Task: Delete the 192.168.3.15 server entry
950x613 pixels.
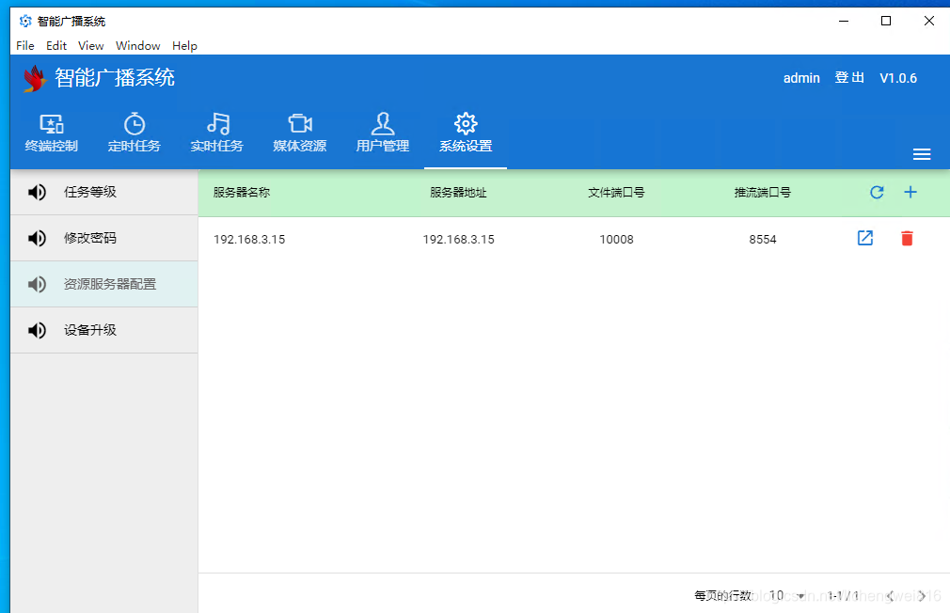Action: click(907, 239)
